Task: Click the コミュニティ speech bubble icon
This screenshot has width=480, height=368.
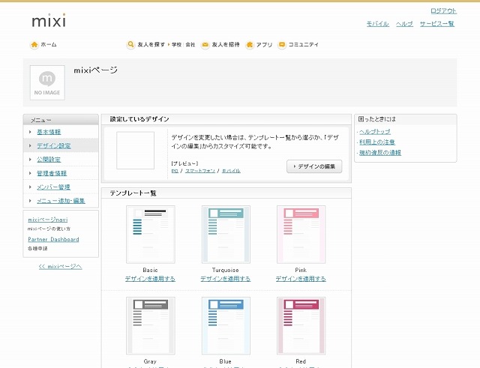Action: click(282, 45)
